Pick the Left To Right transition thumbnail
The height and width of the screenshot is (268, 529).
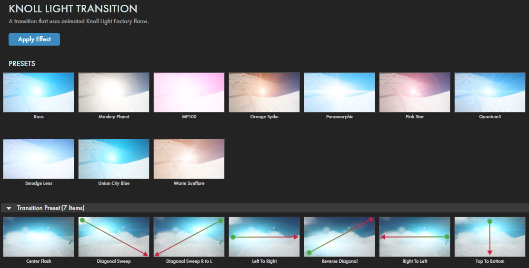coord(264,237)
